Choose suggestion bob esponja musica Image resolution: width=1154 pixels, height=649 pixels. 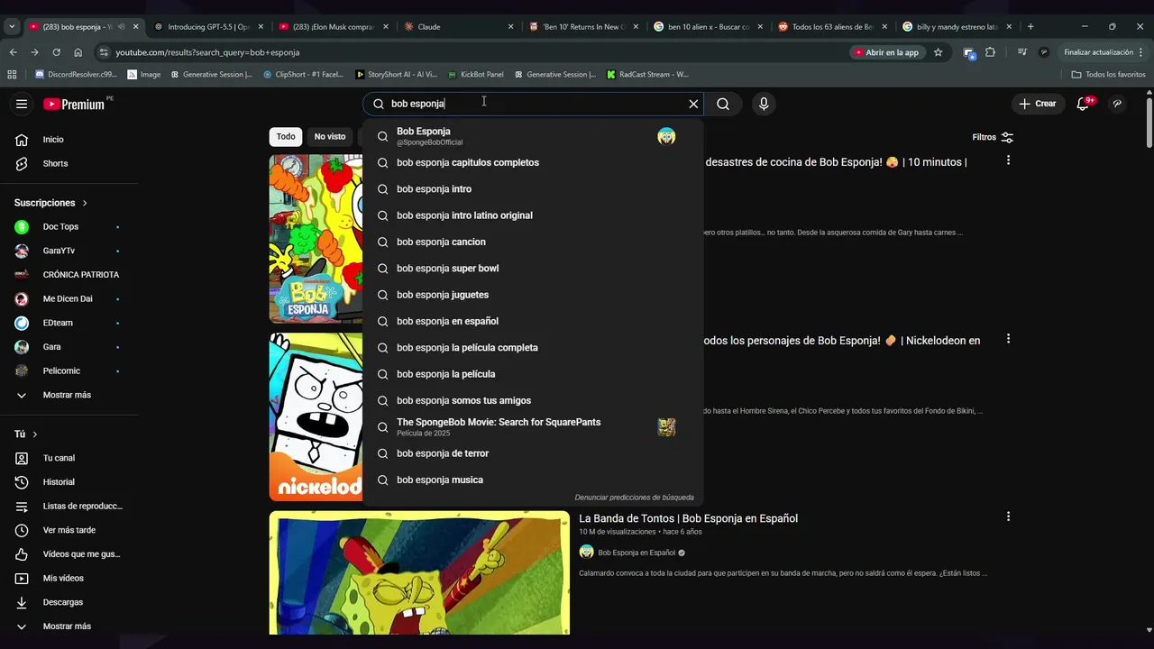533,480
